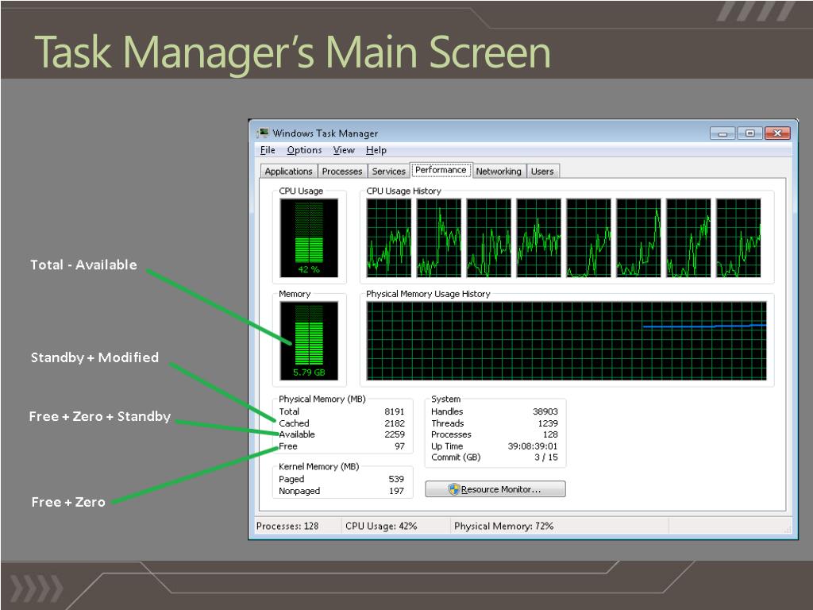Click the Kernel Memory (MB) group label

coord(319,466)
